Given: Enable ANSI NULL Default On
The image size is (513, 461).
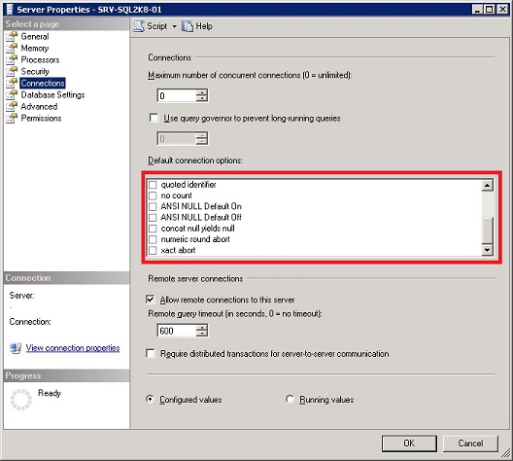Looking at the screenshot, I should coord(153,206).
